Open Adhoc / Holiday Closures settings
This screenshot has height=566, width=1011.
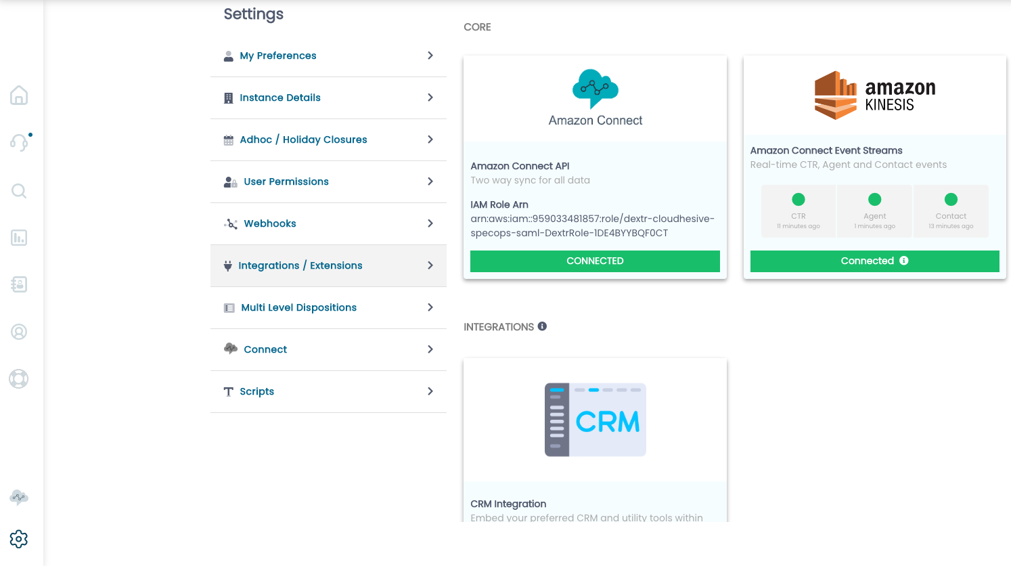[328, 139]
